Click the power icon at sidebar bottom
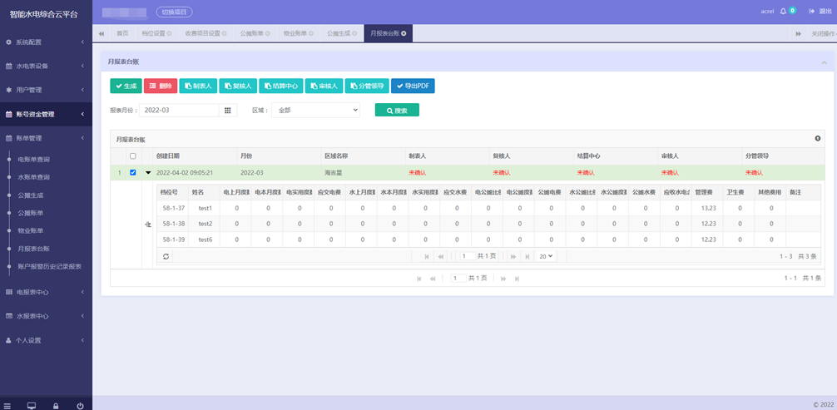The image size is (837, 410). click(80, 406)
